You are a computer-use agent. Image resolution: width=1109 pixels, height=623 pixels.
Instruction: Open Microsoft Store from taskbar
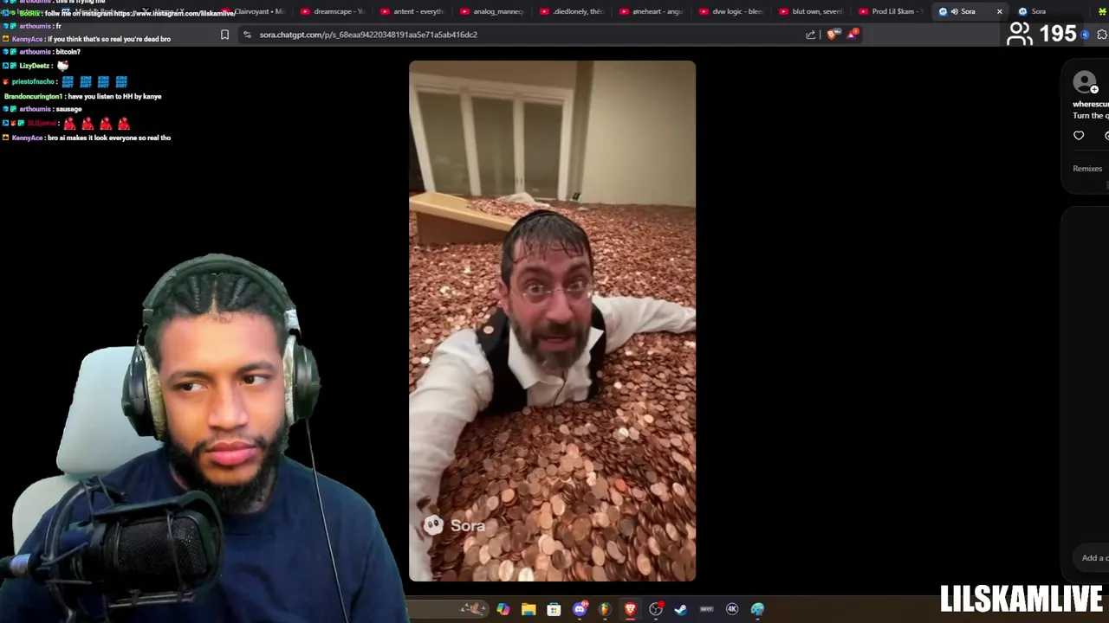(554, 609)
